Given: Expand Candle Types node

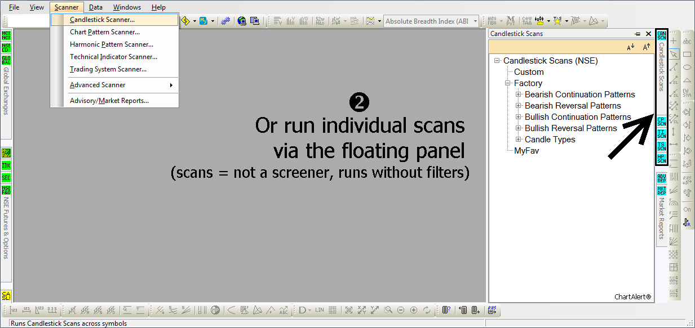Looking at the screenshot, I should [519, 140].
